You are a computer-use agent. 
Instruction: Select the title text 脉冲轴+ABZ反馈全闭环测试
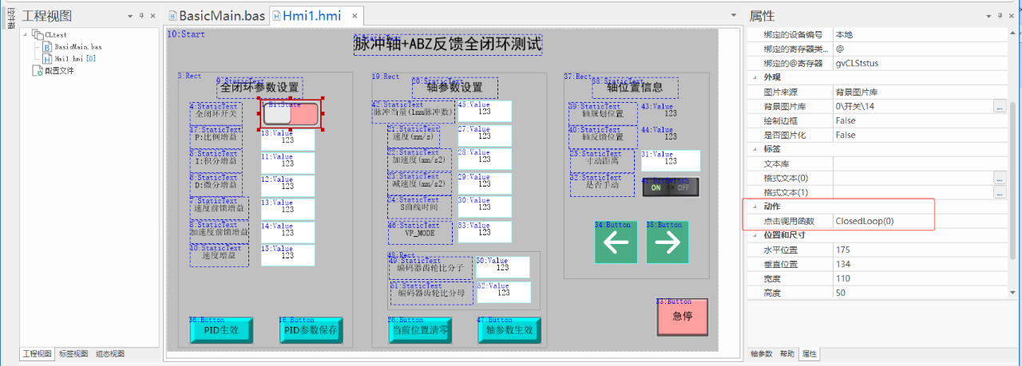448,45
